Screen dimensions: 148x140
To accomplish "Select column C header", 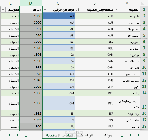I will pos(58,3).
